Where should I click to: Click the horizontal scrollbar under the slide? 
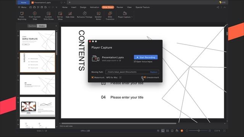coord(119,123)
